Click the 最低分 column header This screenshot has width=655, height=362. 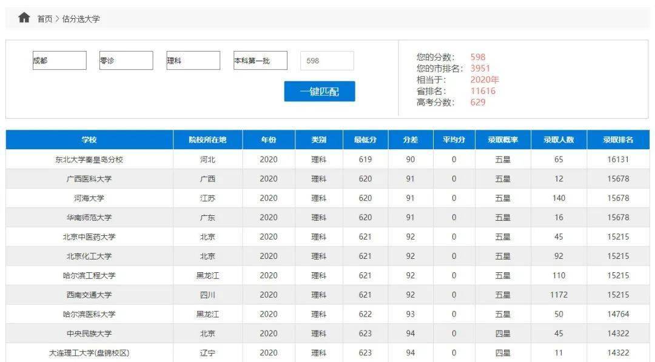pos(365,139)
